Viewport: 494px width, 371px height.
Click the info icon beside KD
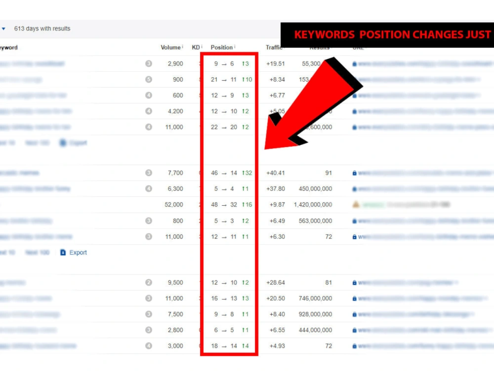(x=202, y=46)
